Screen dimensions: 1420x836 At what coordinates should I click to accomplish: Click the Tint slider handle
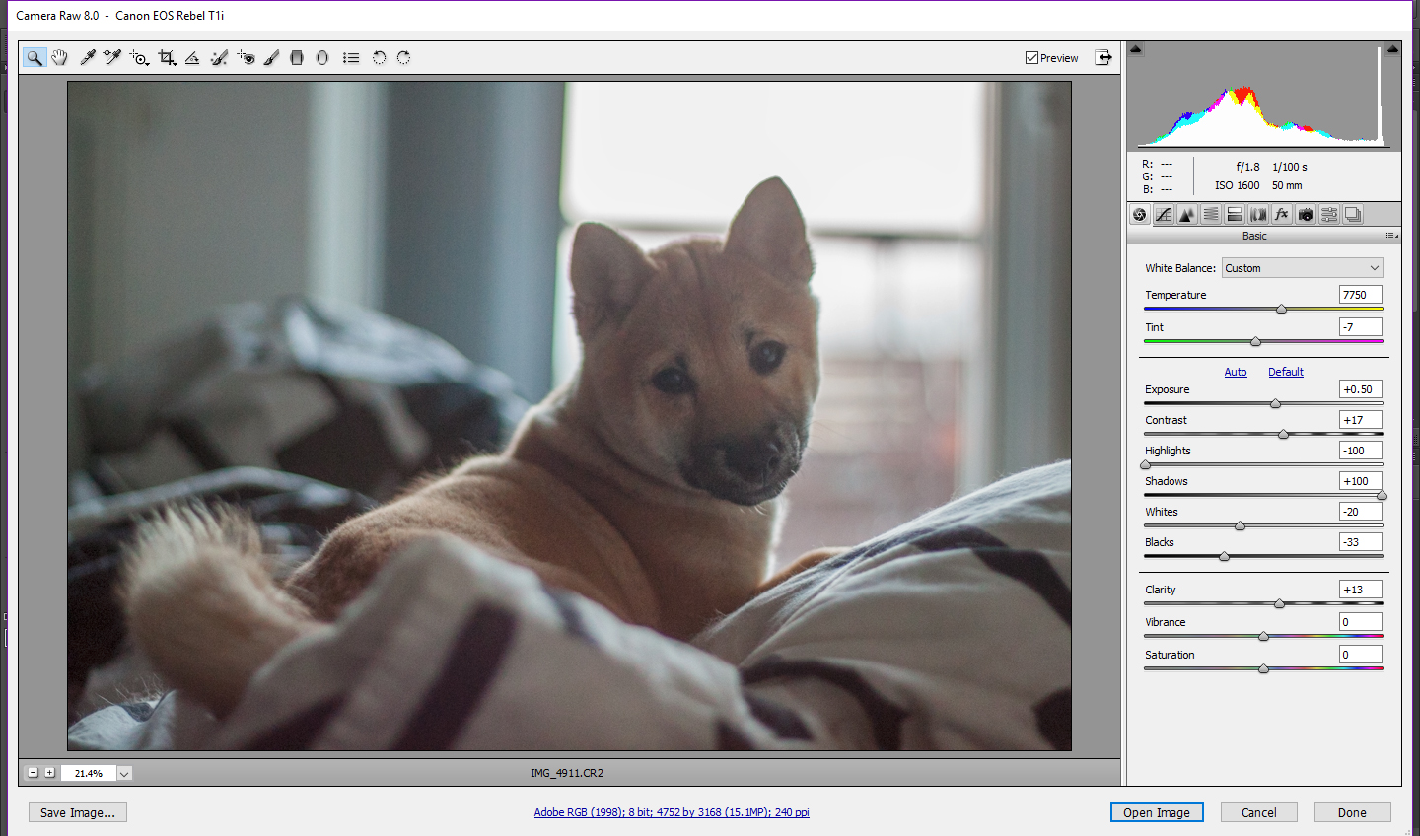point(1255,342)
